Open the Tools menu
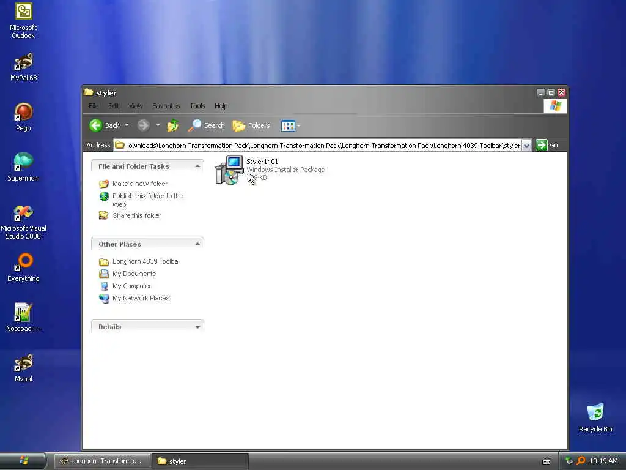 point(197,106)
